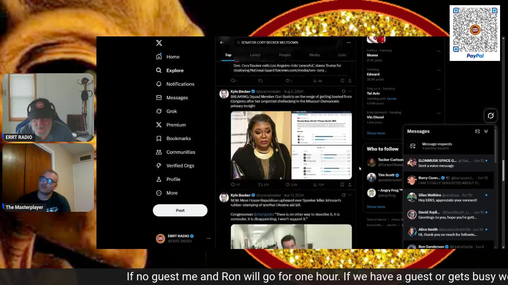Open ERRT RADIO account menu dots
Image resolution: width=508 pixels, height=285 pixels.
click(208, 238)
